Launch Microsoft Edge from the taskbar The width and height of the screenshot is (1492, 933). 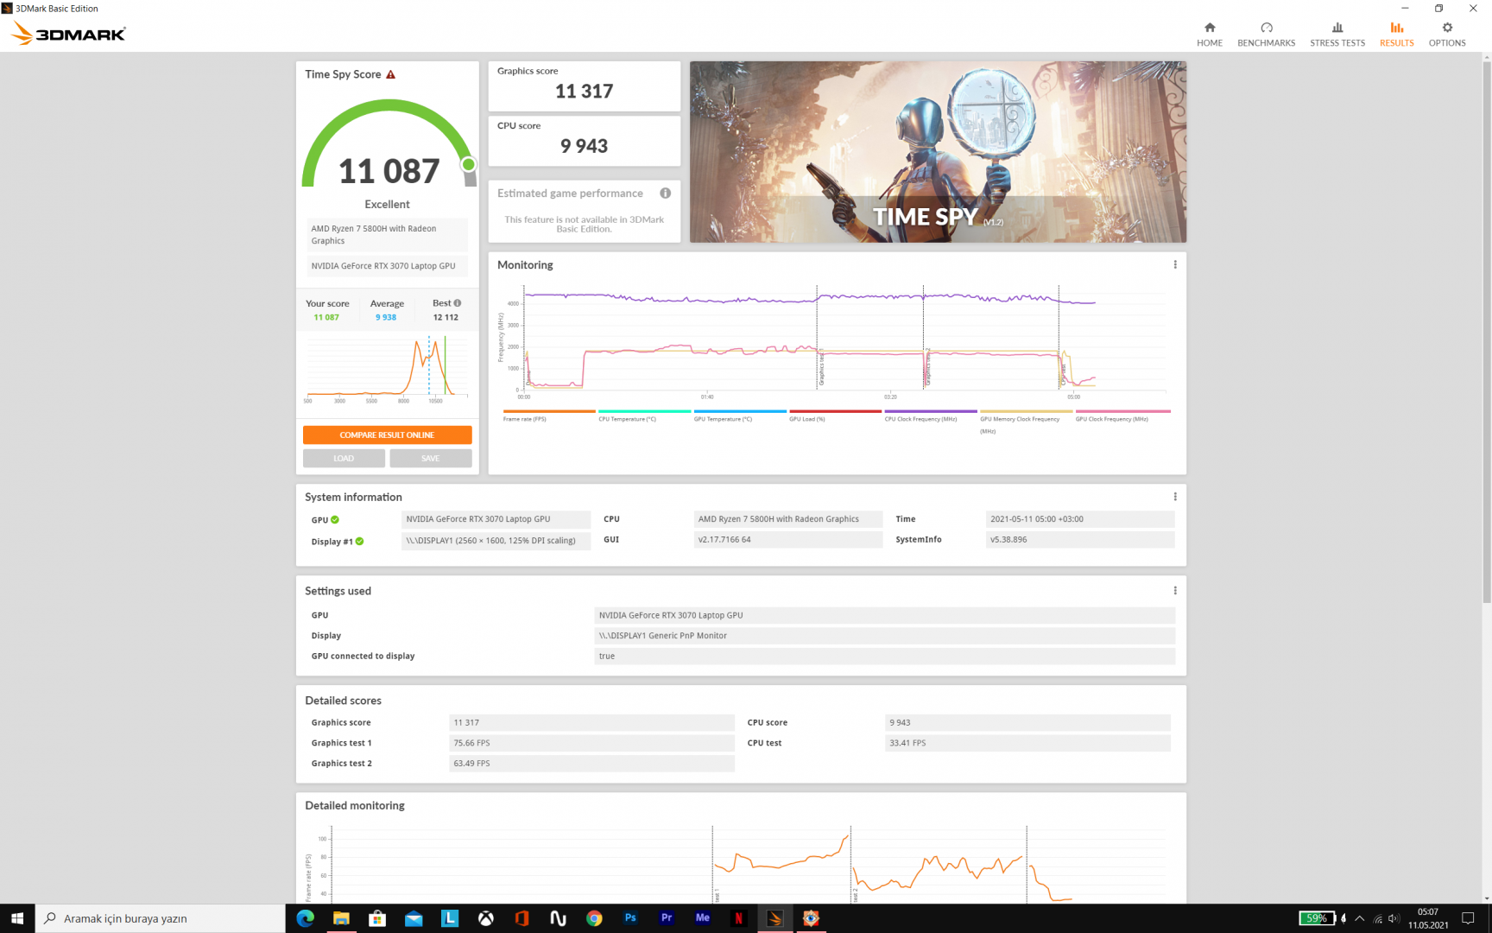pos(306,918)
